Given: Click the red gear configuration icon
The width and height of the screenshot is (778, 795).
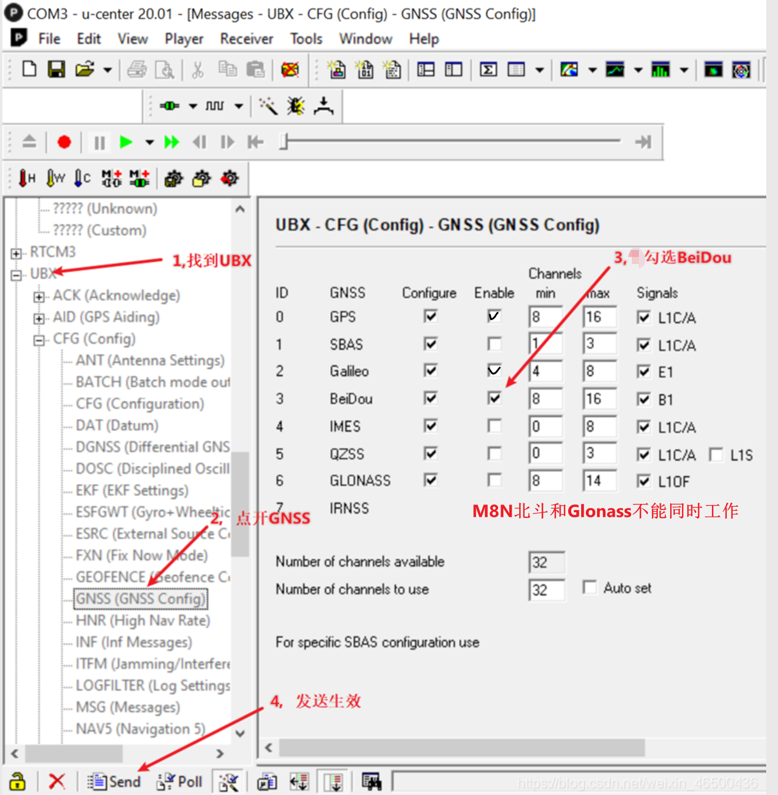Looking at the screenshot, I should [230, 178].
